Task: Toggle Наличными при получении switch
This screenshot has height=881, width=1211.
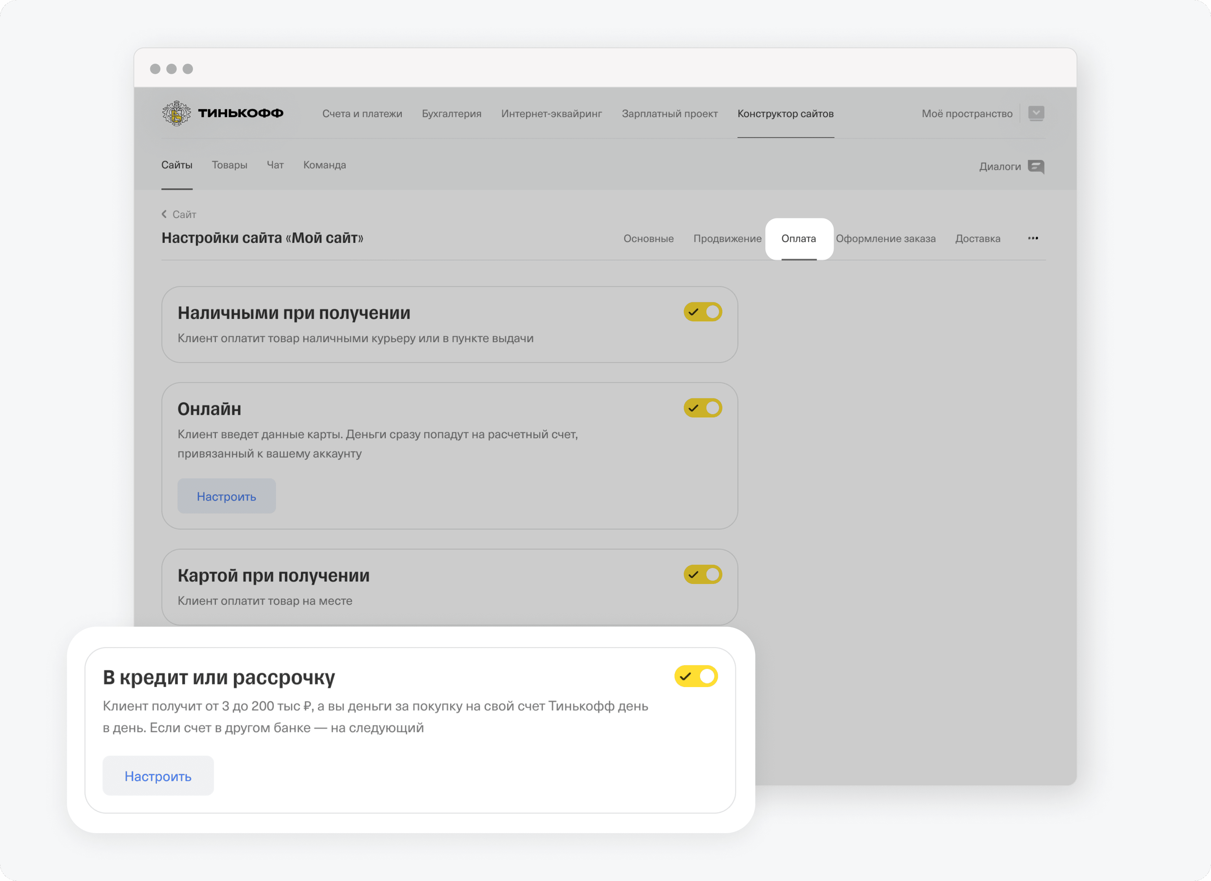Action: [702, 312]
